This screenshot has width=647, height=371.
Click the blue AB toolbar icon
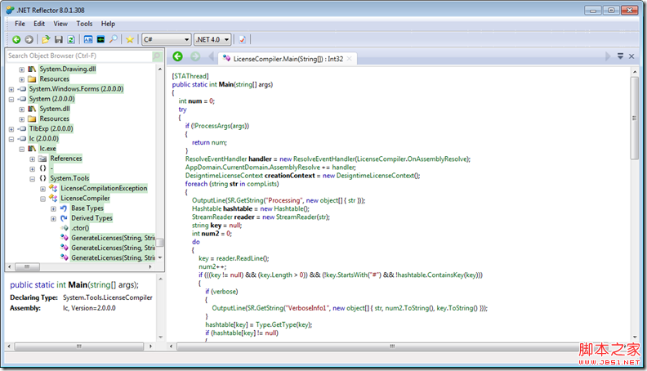[x=88, y=39]
